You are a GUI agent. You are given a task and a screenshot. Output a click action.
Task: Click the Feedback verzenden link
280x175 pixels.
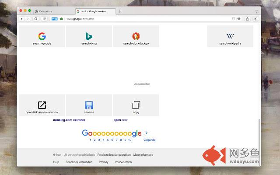click(79, 162)
